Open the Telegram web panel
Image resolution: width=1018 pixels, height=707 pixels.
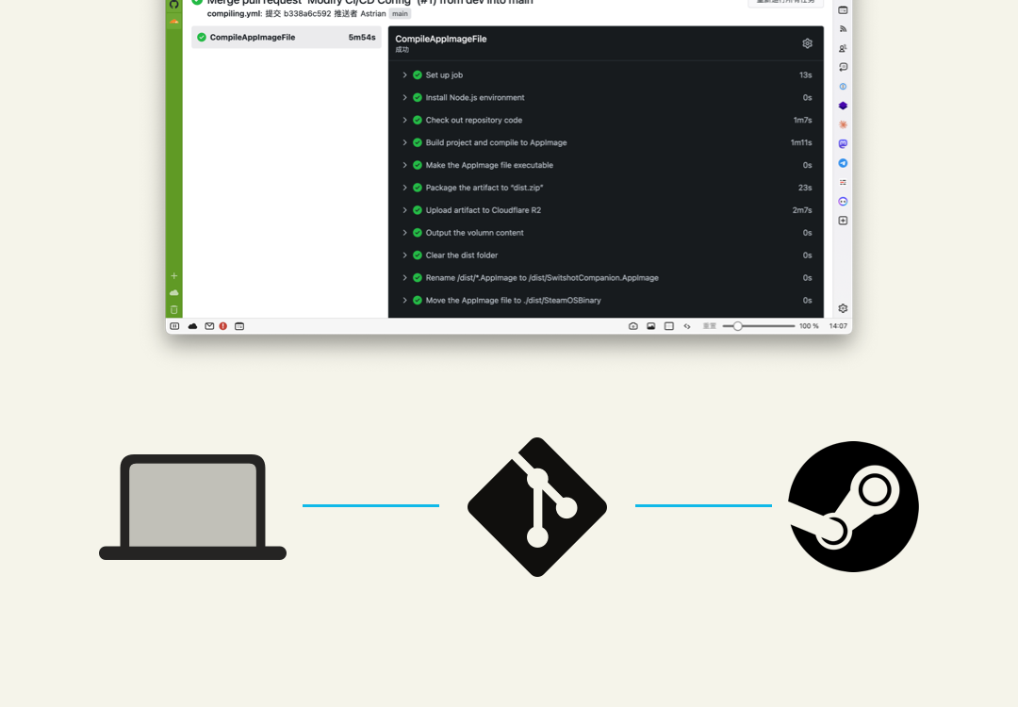[x=843, y=163]
